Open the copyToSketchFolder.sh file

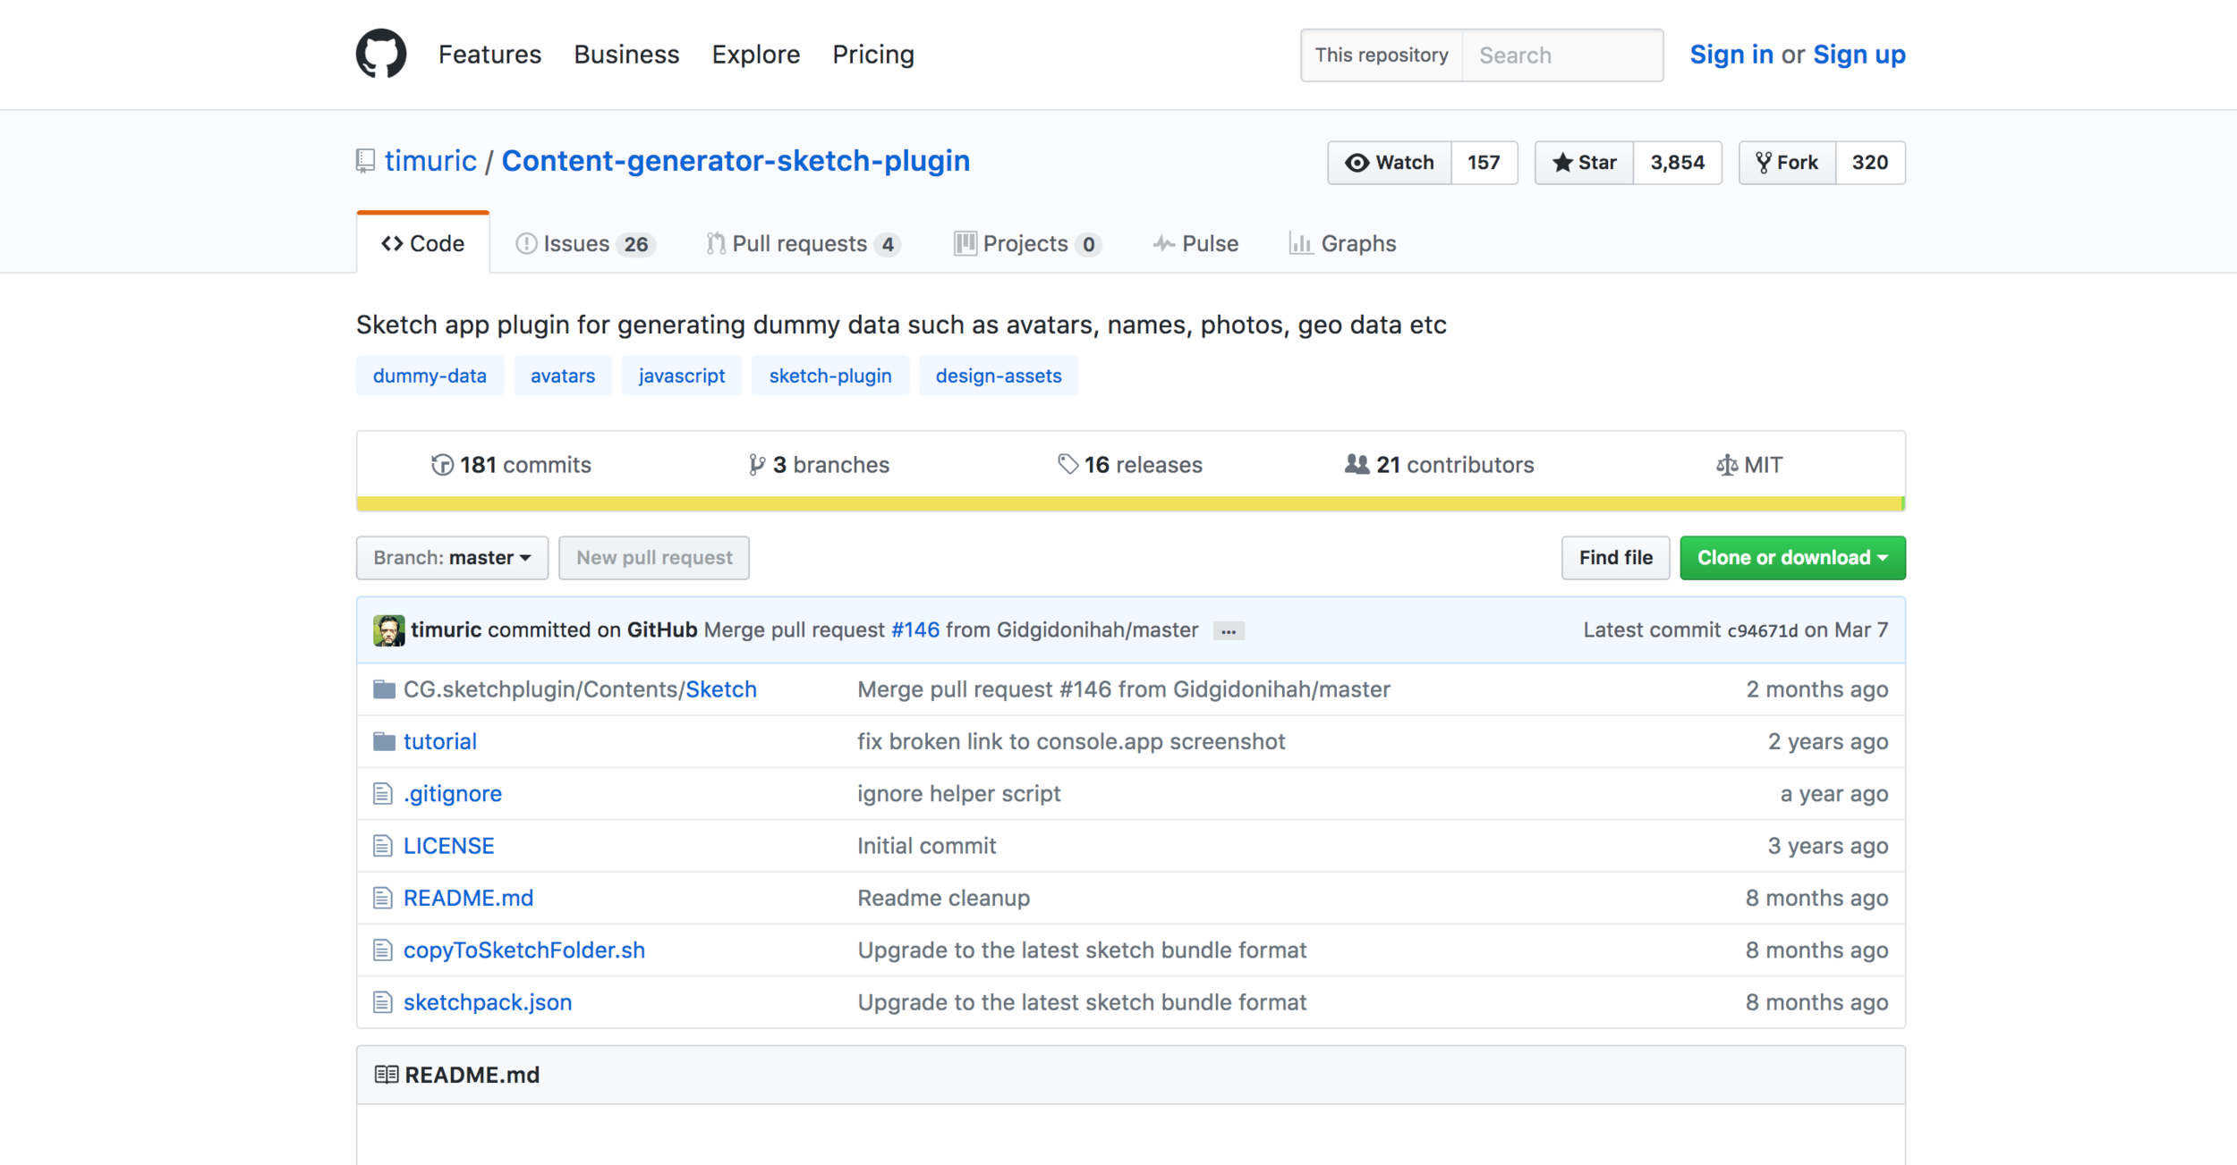(x=524, y=950)
